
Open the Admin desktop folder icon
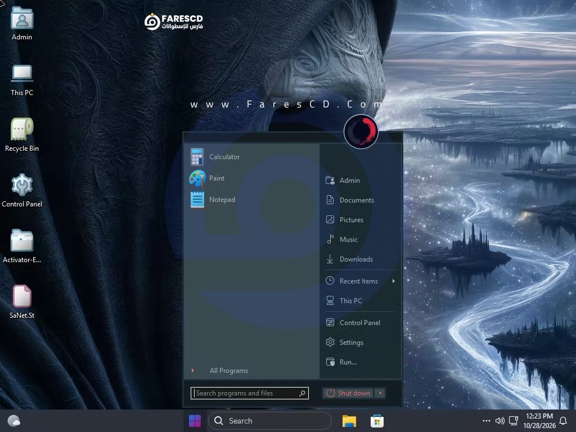click(x=22, y=24)
